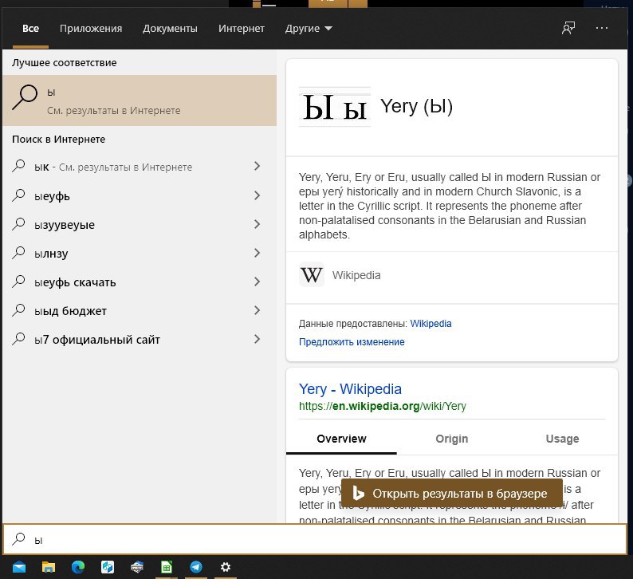Open the en.wikipedia.org/wiki/Yery URL
The height and width of the screenshot is (579, 633).
(383, 406)
